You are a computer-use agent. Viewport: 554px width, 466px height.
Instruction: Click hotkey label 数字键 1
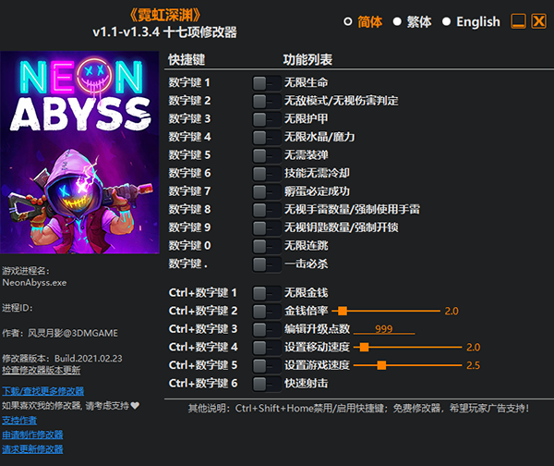189,82
